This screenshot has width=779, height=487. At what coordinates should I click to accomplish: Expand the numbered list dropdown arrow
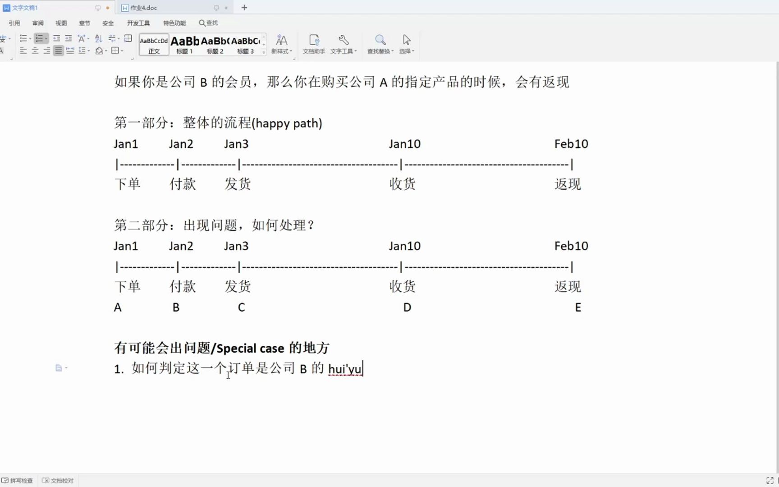pyautogui.click(x=46, y=39)
